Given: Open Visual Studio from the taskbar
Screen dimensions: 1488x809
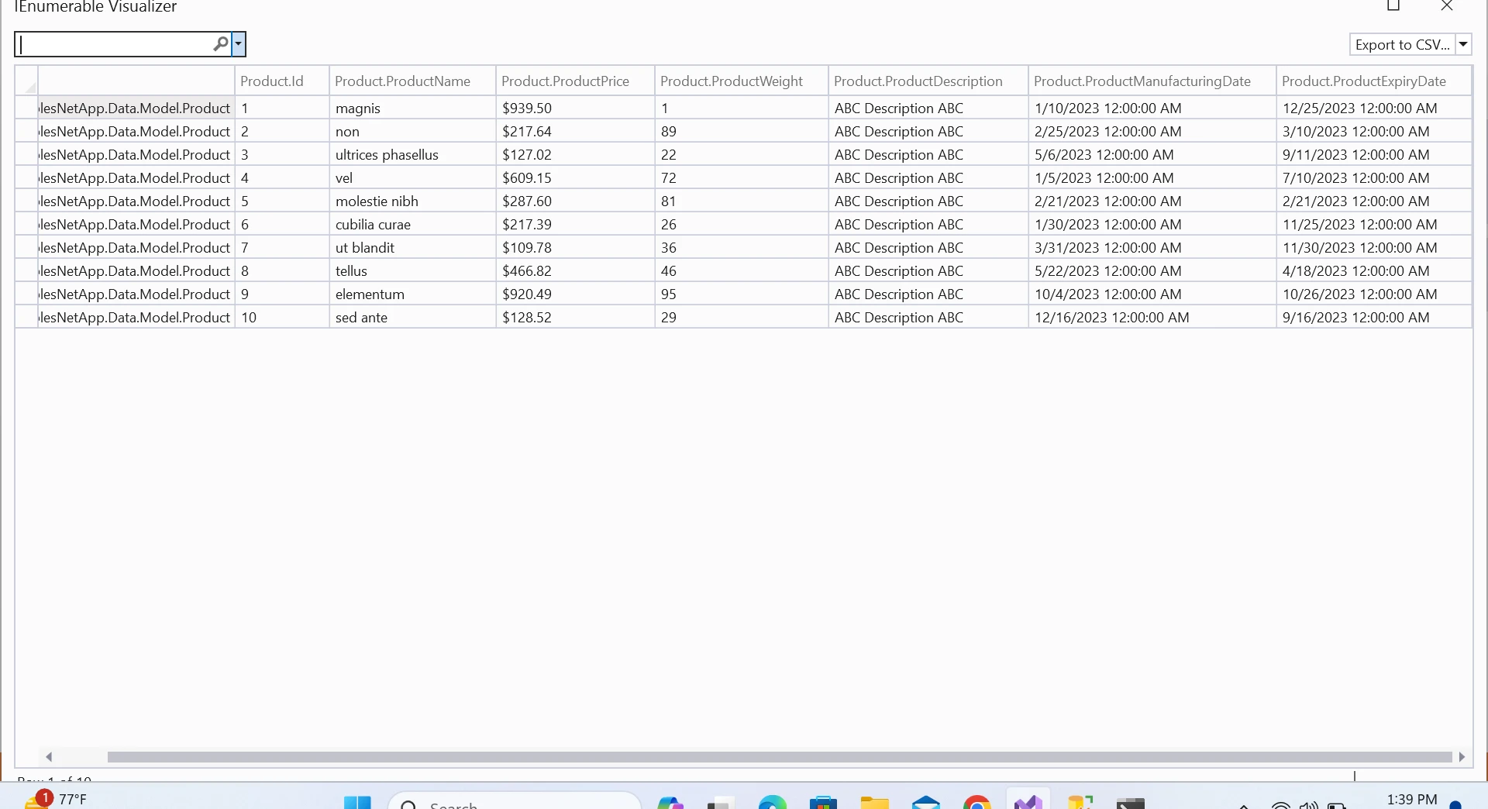Looking at the screenshot, I should [x=1028, y=803].
